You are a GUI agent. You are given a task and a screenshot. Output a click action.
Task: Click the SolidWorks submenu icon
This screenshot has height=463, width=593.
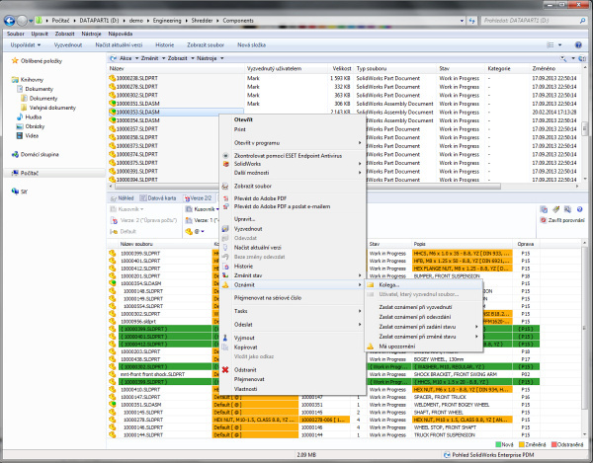225,164
